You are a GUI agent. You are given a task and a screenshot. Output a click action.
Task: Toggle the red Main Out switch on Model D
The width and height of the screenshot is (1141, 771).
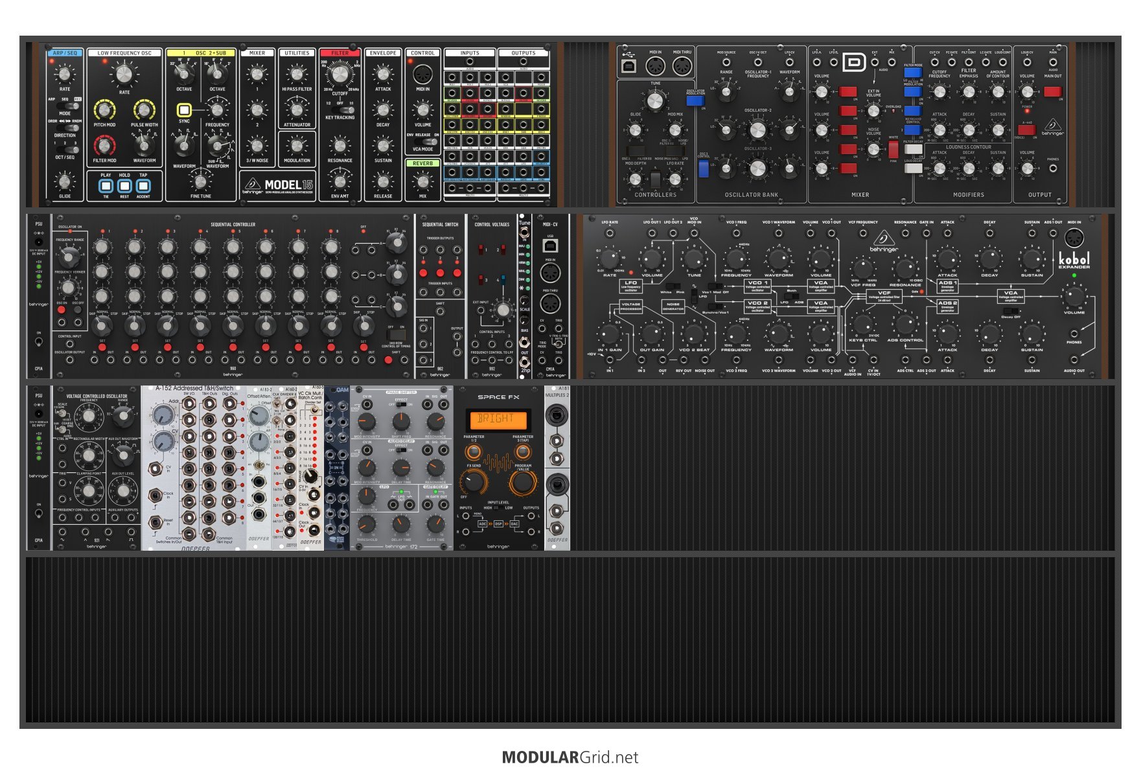click(1052, 92)
